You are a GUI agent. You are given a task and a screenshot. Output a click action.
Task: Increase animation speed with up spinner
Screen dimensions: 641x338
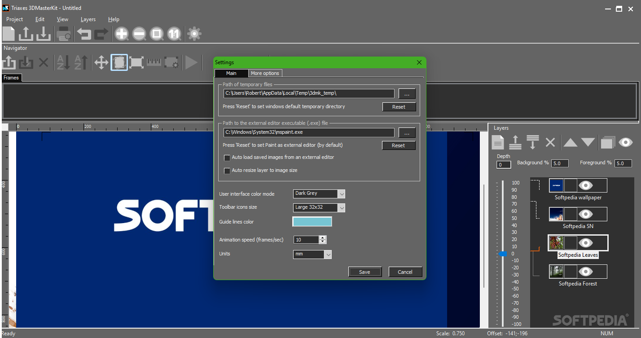pyautogui.click(x=322, y=237)
